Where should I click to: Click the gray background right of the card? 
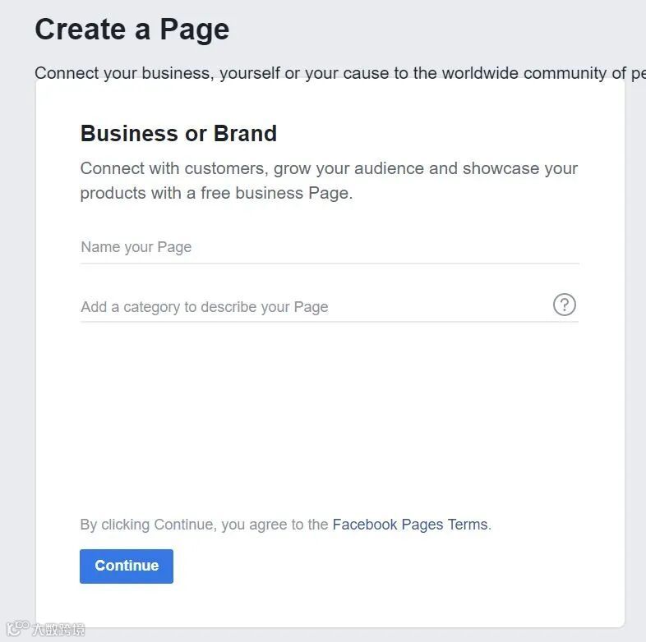(635, 328)
